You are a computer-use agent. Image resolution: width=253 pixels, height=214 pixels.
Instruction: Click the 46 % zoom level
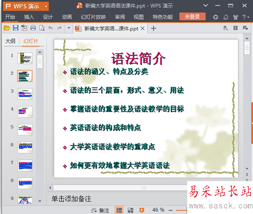click(x=158, y=210)
